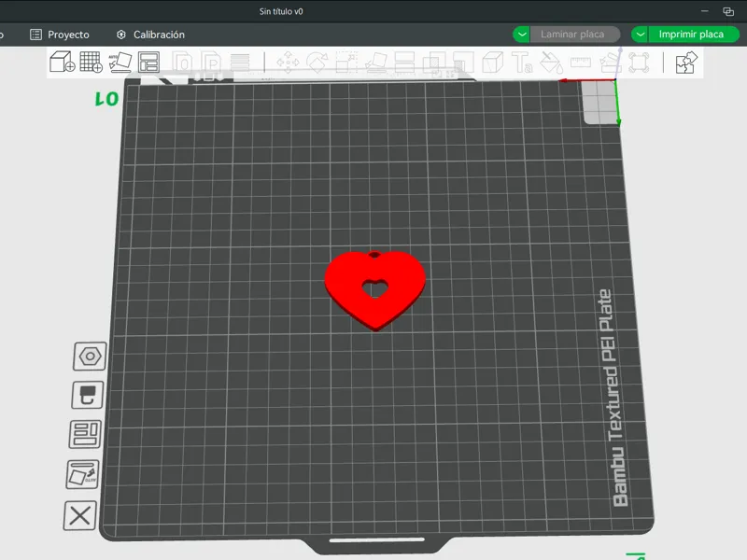Arrange all objects using layout icon
Image resolution: width=747 pixels, height=560 pixels.
[x=148, y=62]
